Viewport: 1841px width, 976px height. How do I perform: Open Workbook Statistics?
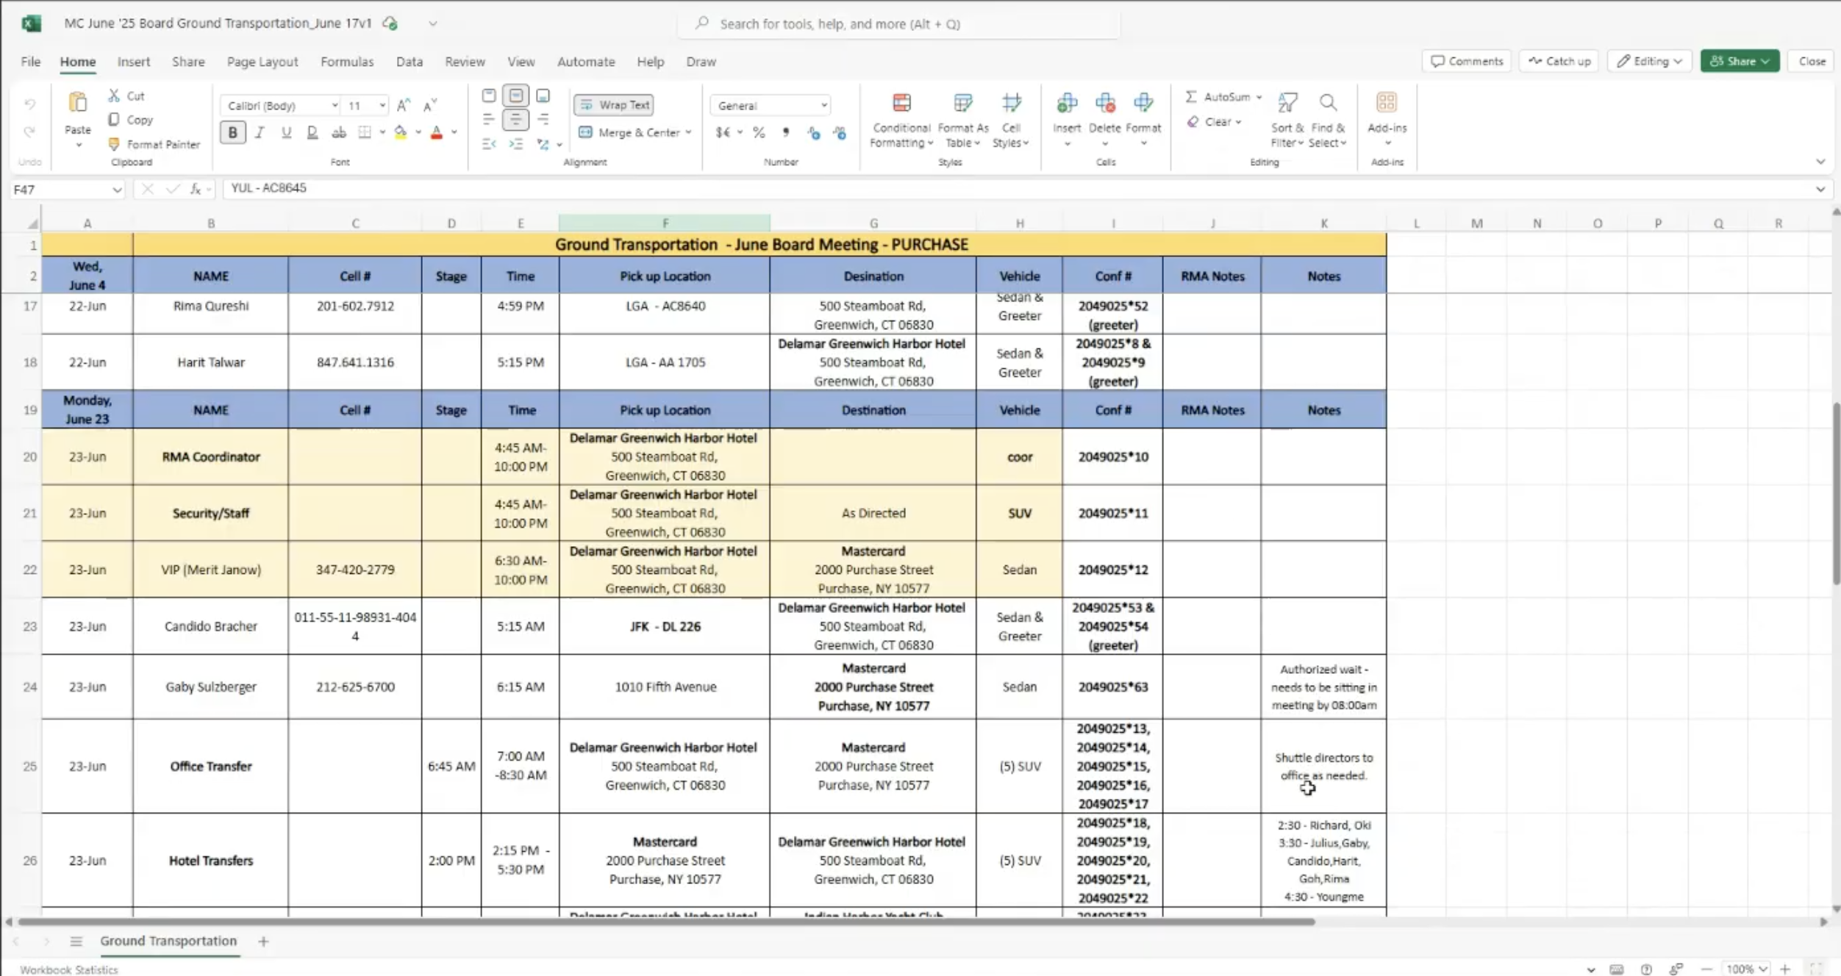pyautogui.click(x=68, y=969)
